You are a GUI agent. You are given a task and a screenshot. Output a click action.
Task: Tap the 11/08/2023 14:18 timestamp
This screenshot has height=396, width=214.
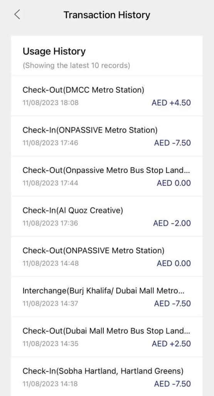pyautogui.click(x=51, y=384)
